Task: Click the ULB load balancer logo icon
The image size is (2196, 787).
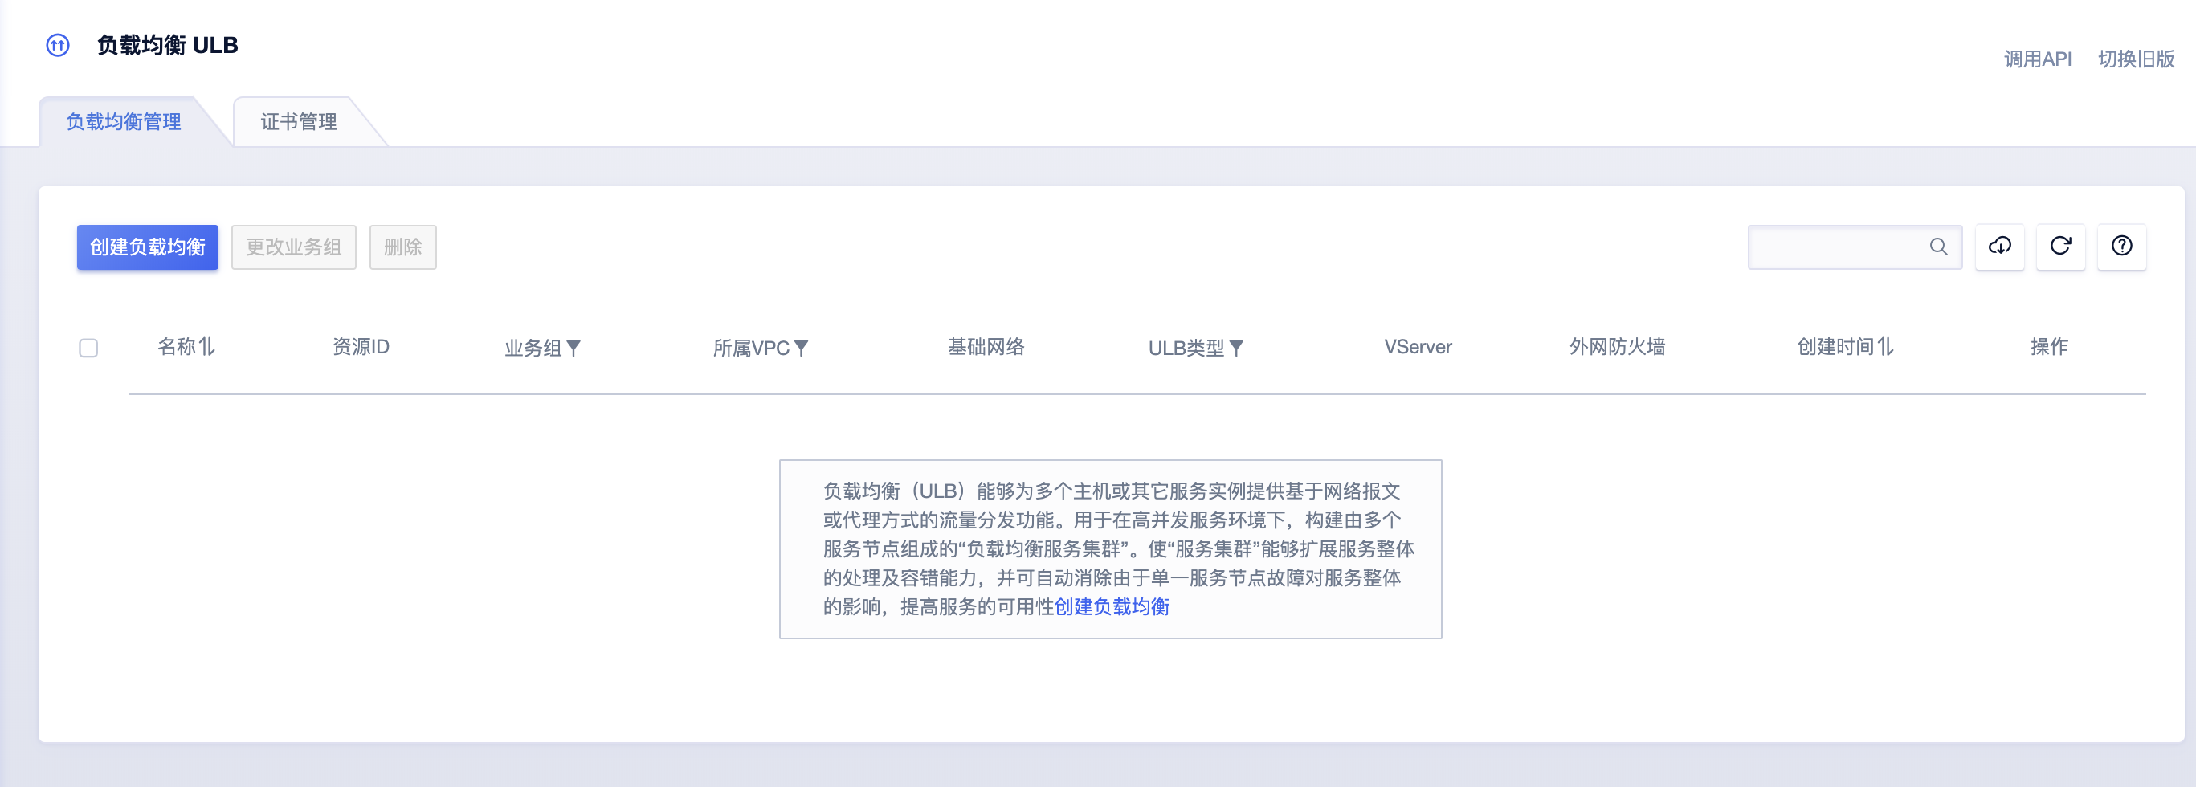Action: (x=57, y=45)
